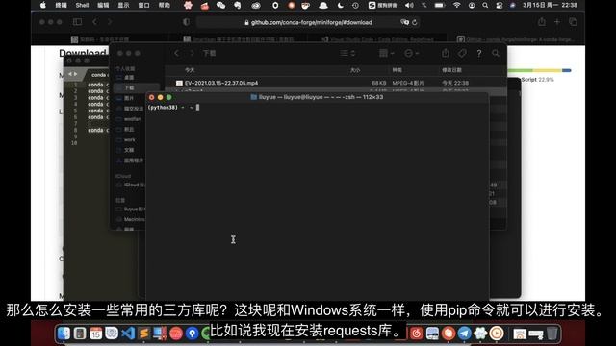This screenshot has width=616, height=346.
Task: Click the Bluetooth icon in menu bar
Action: 423,5
